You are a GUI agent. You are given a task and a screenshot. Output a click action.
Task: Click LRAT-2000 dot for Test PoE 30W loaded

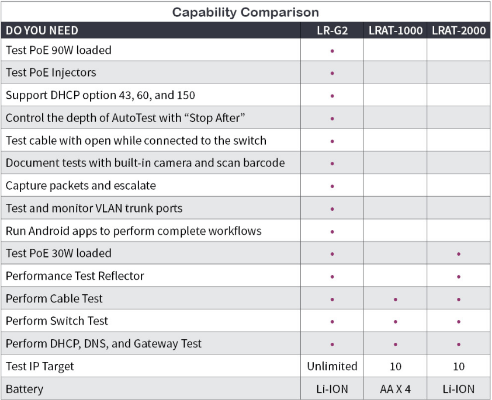click(459, 254)
